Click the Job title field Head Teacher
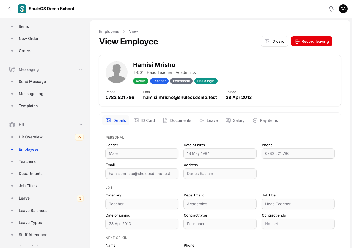Viewport: 352px width, 248px height. (298, 204)
